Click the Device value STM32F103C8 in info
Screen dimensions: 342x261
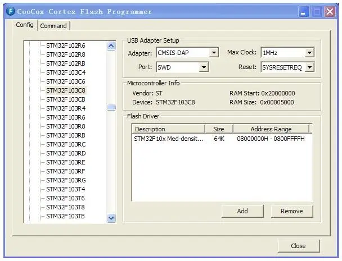(175, 102)
